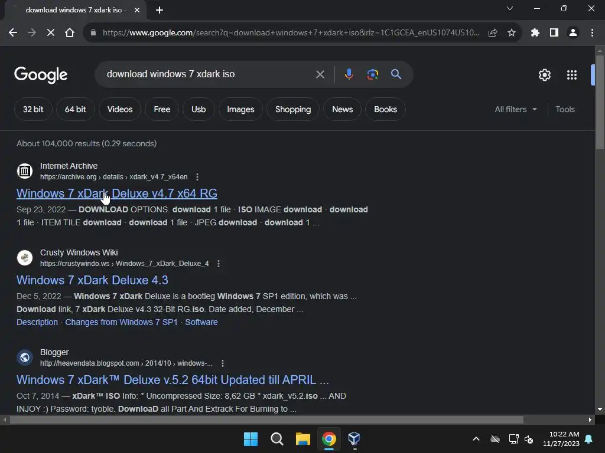This screenshot has height=453, width=605.
Task: Share this page from the address bar
Action: pos(493,33)
